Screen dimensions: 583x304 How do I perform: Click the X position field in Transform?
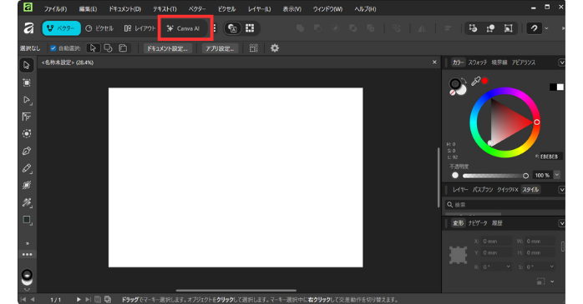496,242
